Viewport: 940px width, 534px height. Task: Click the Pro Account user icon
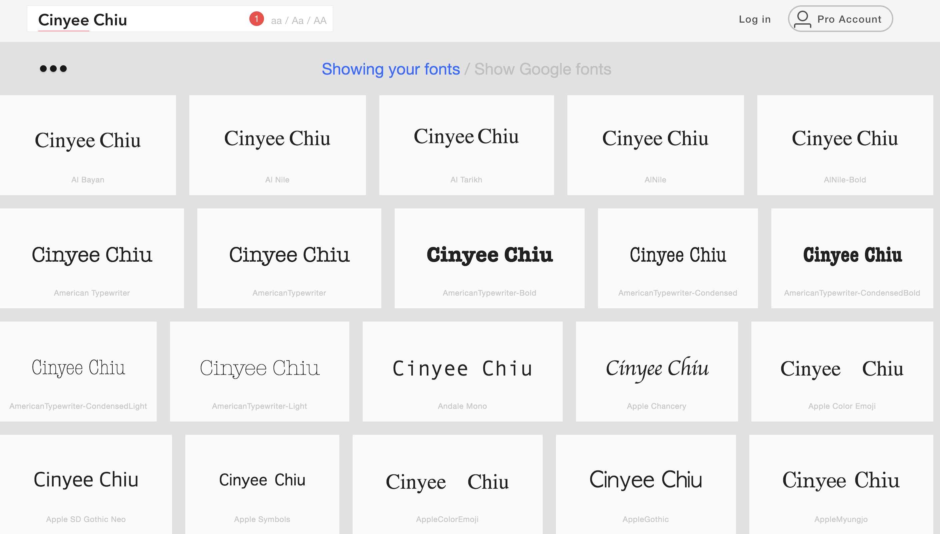pyautogui.click(x=802, y=19)
